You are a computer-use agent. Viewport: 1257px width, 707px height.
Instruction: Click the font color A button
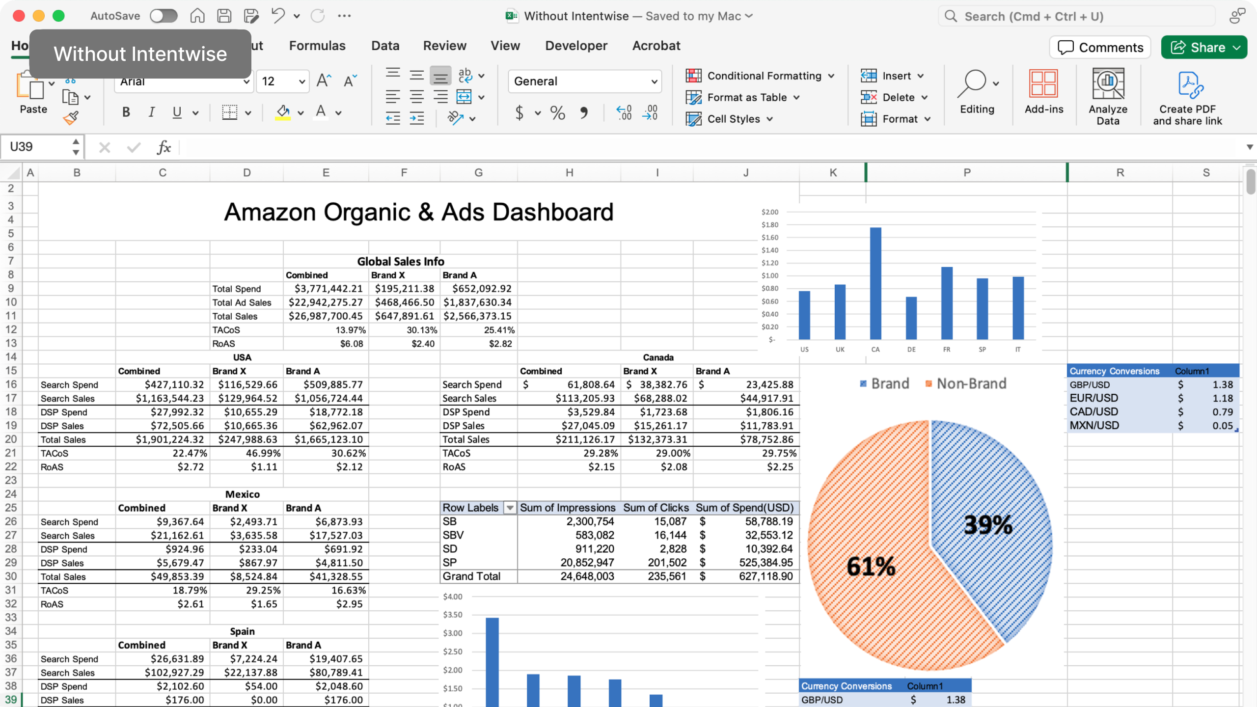pyautogui.click(x=321, y=112)
